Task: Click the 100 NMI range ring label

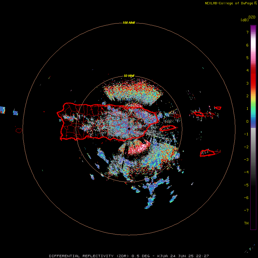Action: pyautogui.click(x=129, y=23)
